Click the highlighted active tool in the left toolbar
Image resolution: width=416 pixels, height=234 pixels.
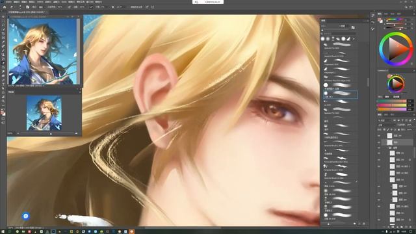click(x=3, y=63)
